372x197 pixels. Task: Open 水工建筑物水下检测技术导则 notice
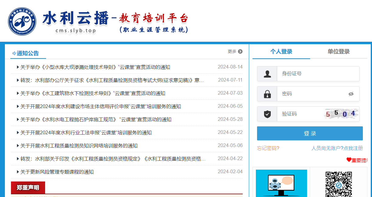92,93
